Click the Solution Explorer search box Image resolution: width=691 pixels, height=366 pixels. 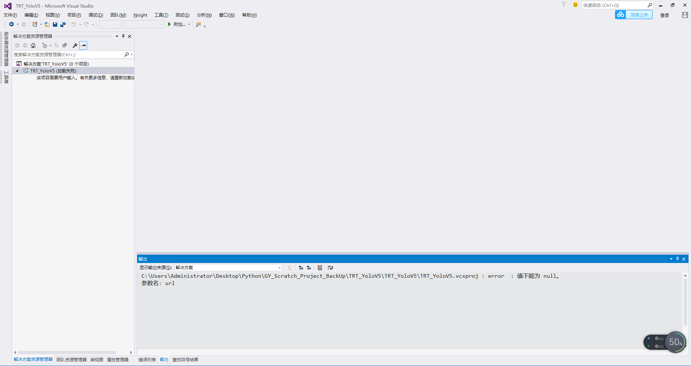(x=68, y=54)
